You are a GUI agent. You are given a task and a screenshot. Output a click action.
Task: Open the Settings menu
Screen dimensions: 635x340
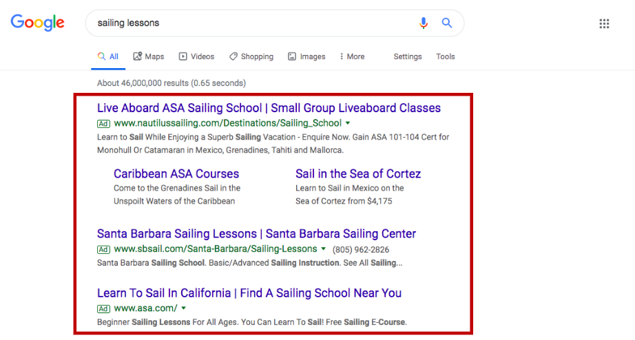point(408,56)
